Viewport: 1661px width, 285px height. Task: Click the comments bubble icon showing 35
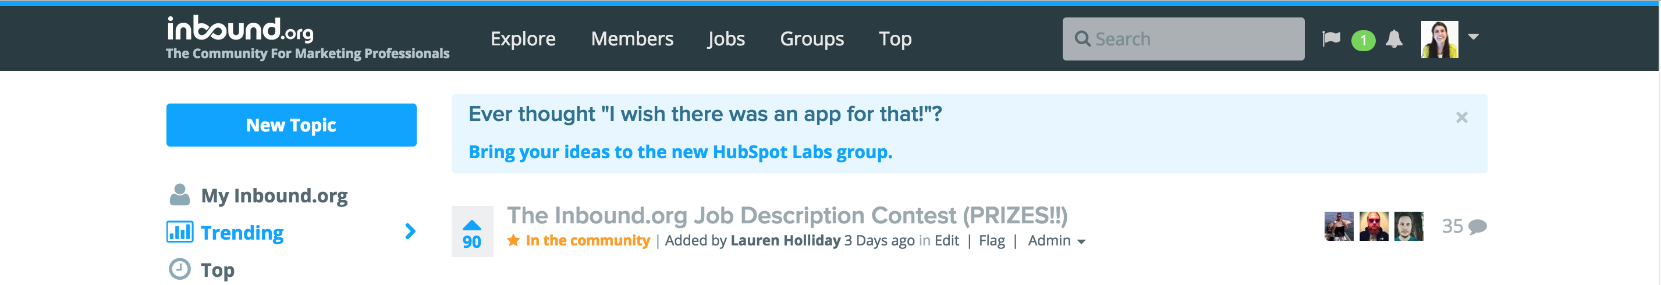(1477, 226)
